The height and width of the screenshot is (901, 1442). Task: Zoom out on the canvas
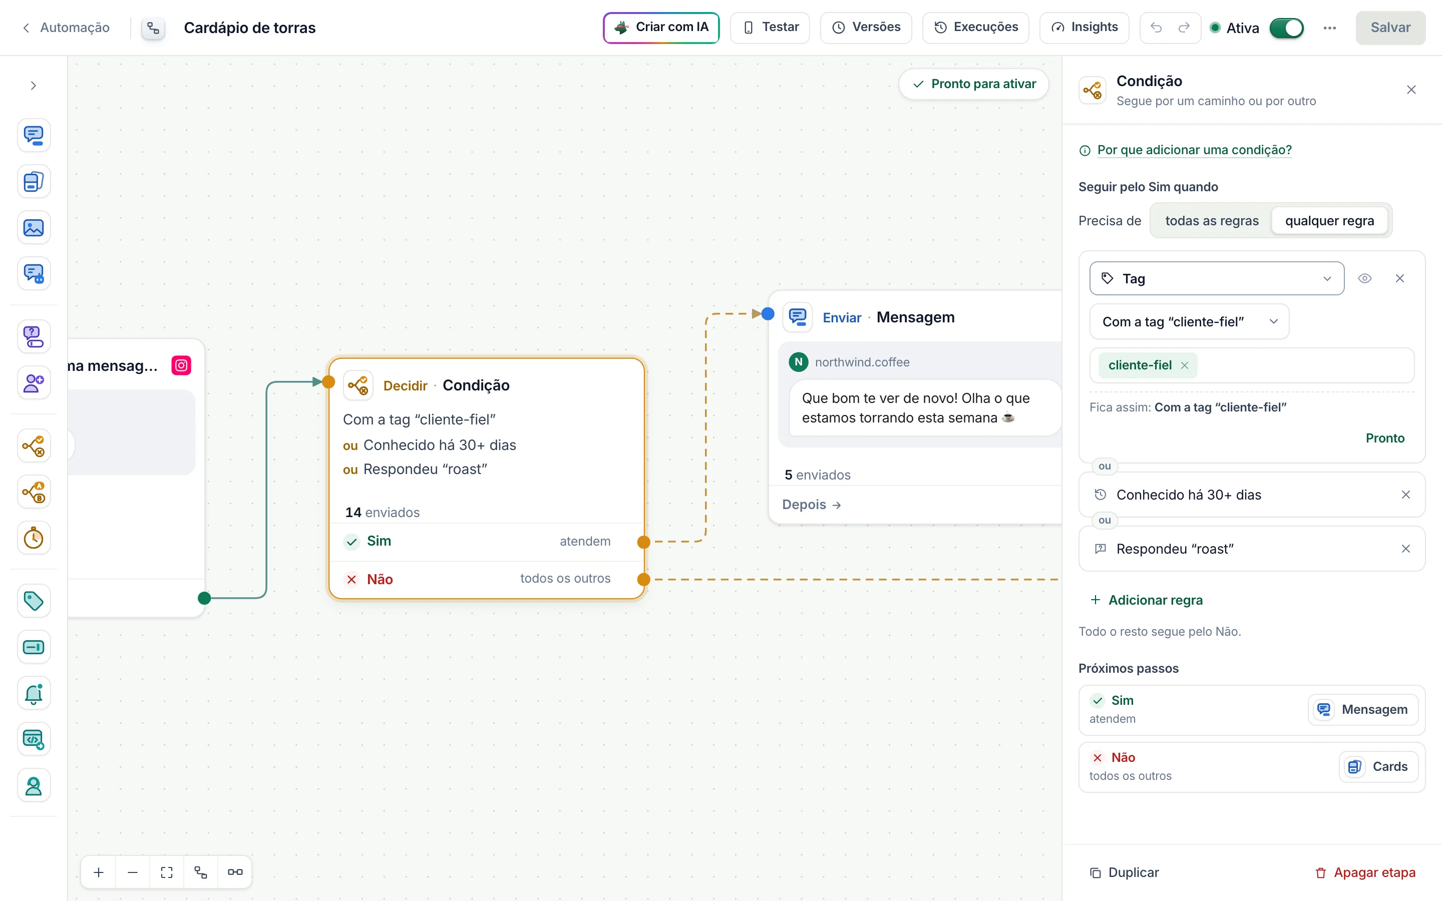[133, 872]
